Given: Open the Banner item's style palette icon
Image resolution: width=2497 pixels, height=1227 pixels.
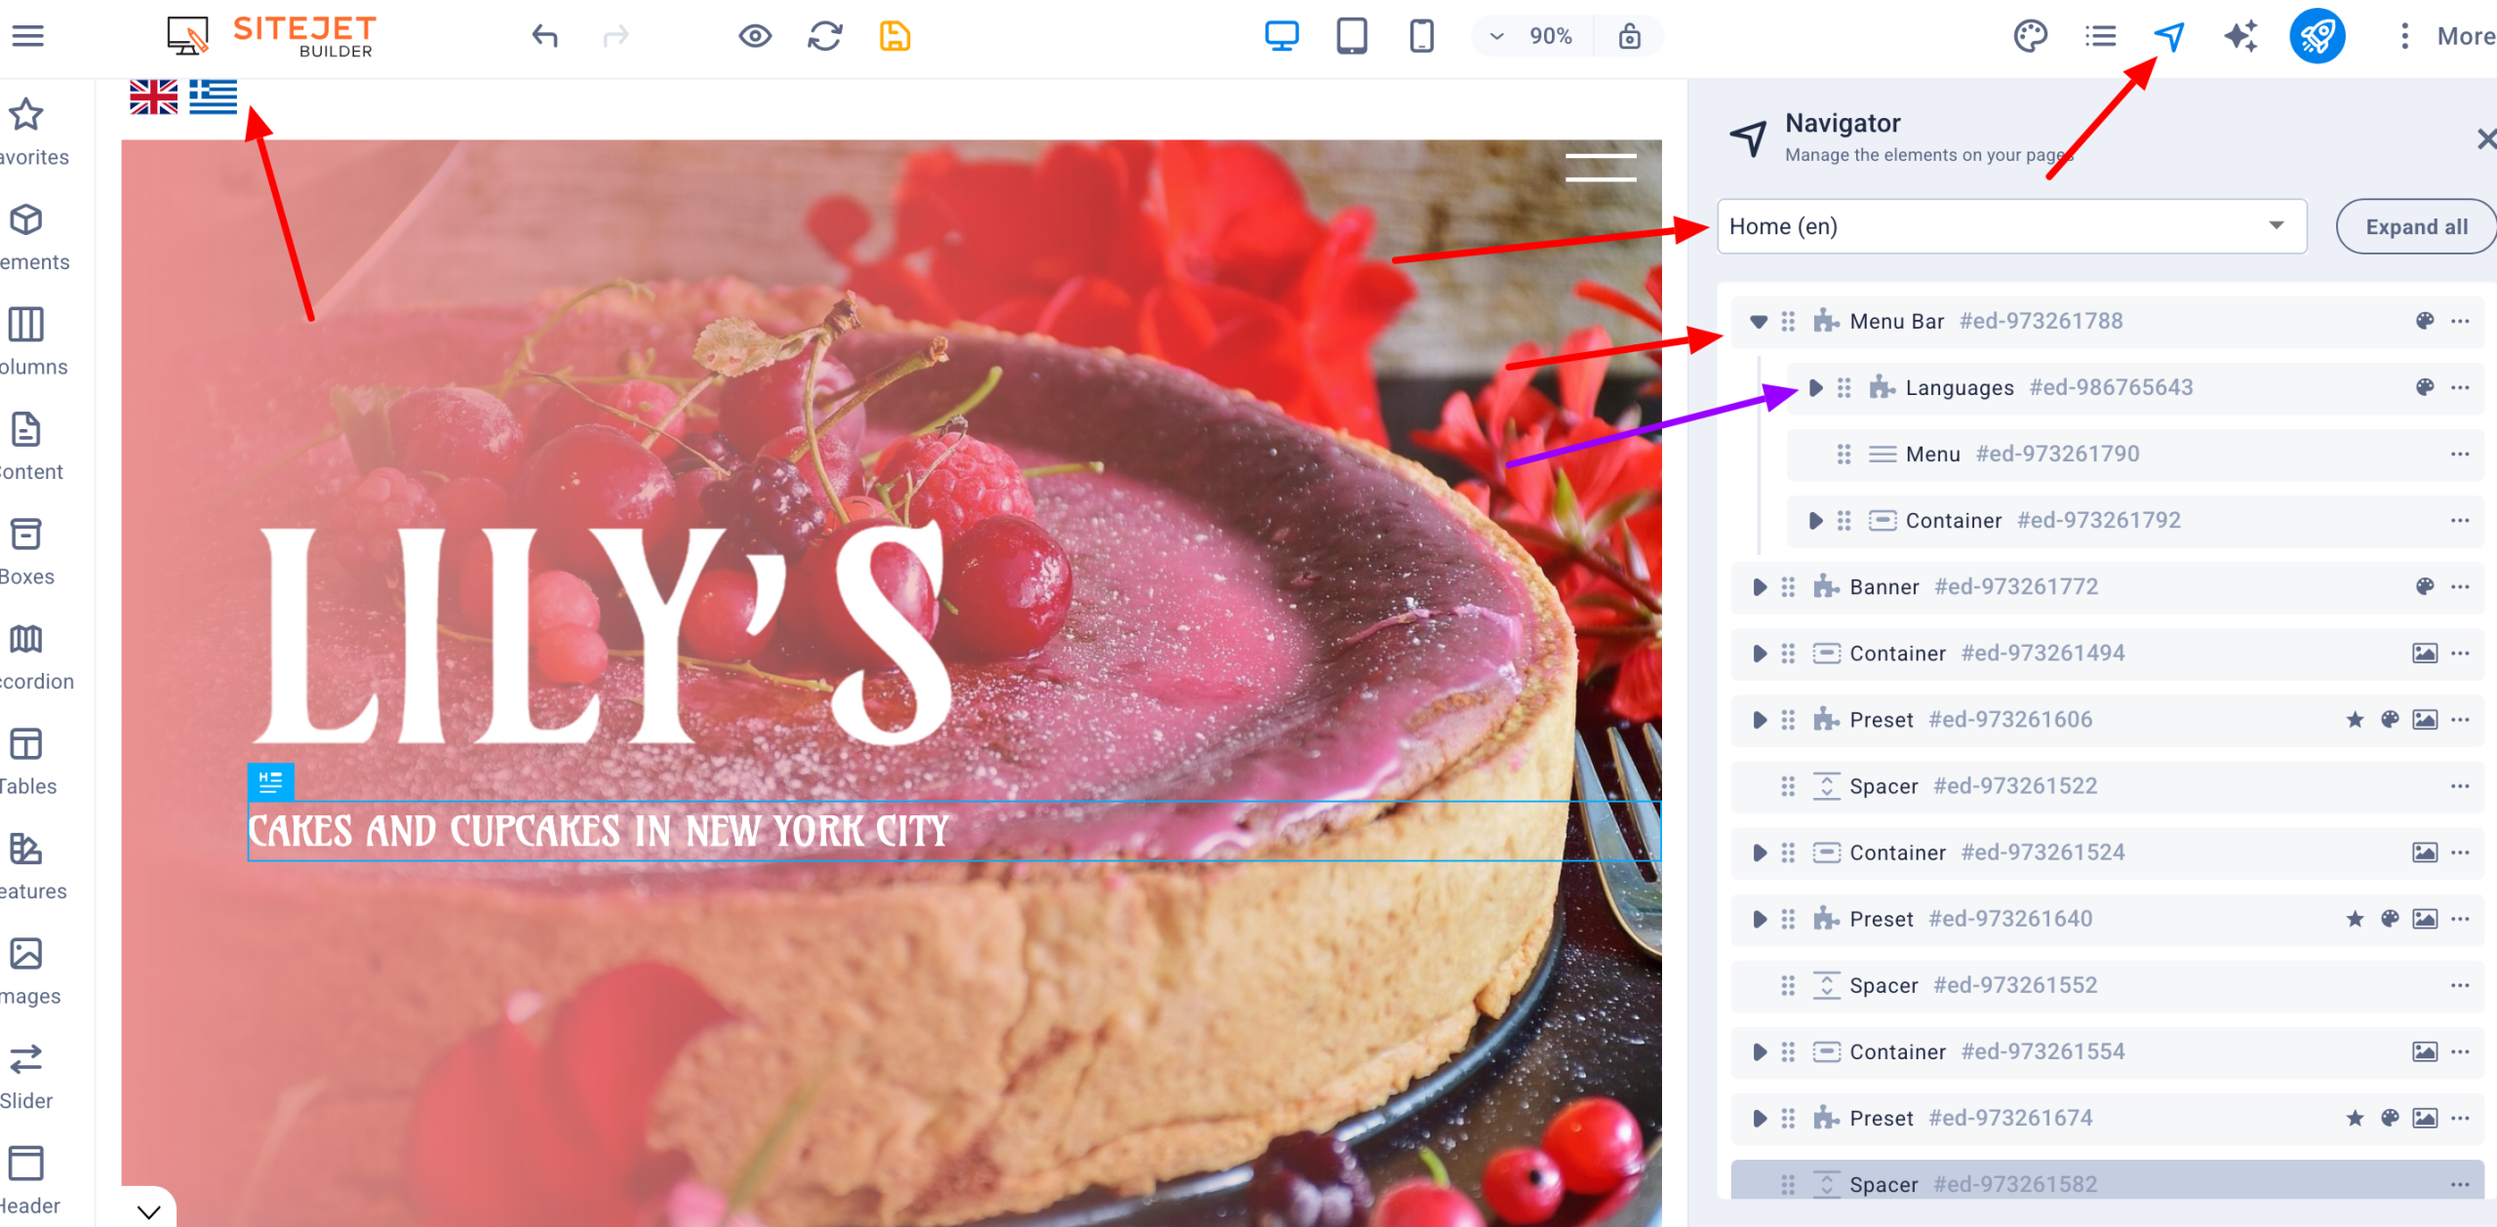Looking at the screenshot, I should pos(2425,587).
